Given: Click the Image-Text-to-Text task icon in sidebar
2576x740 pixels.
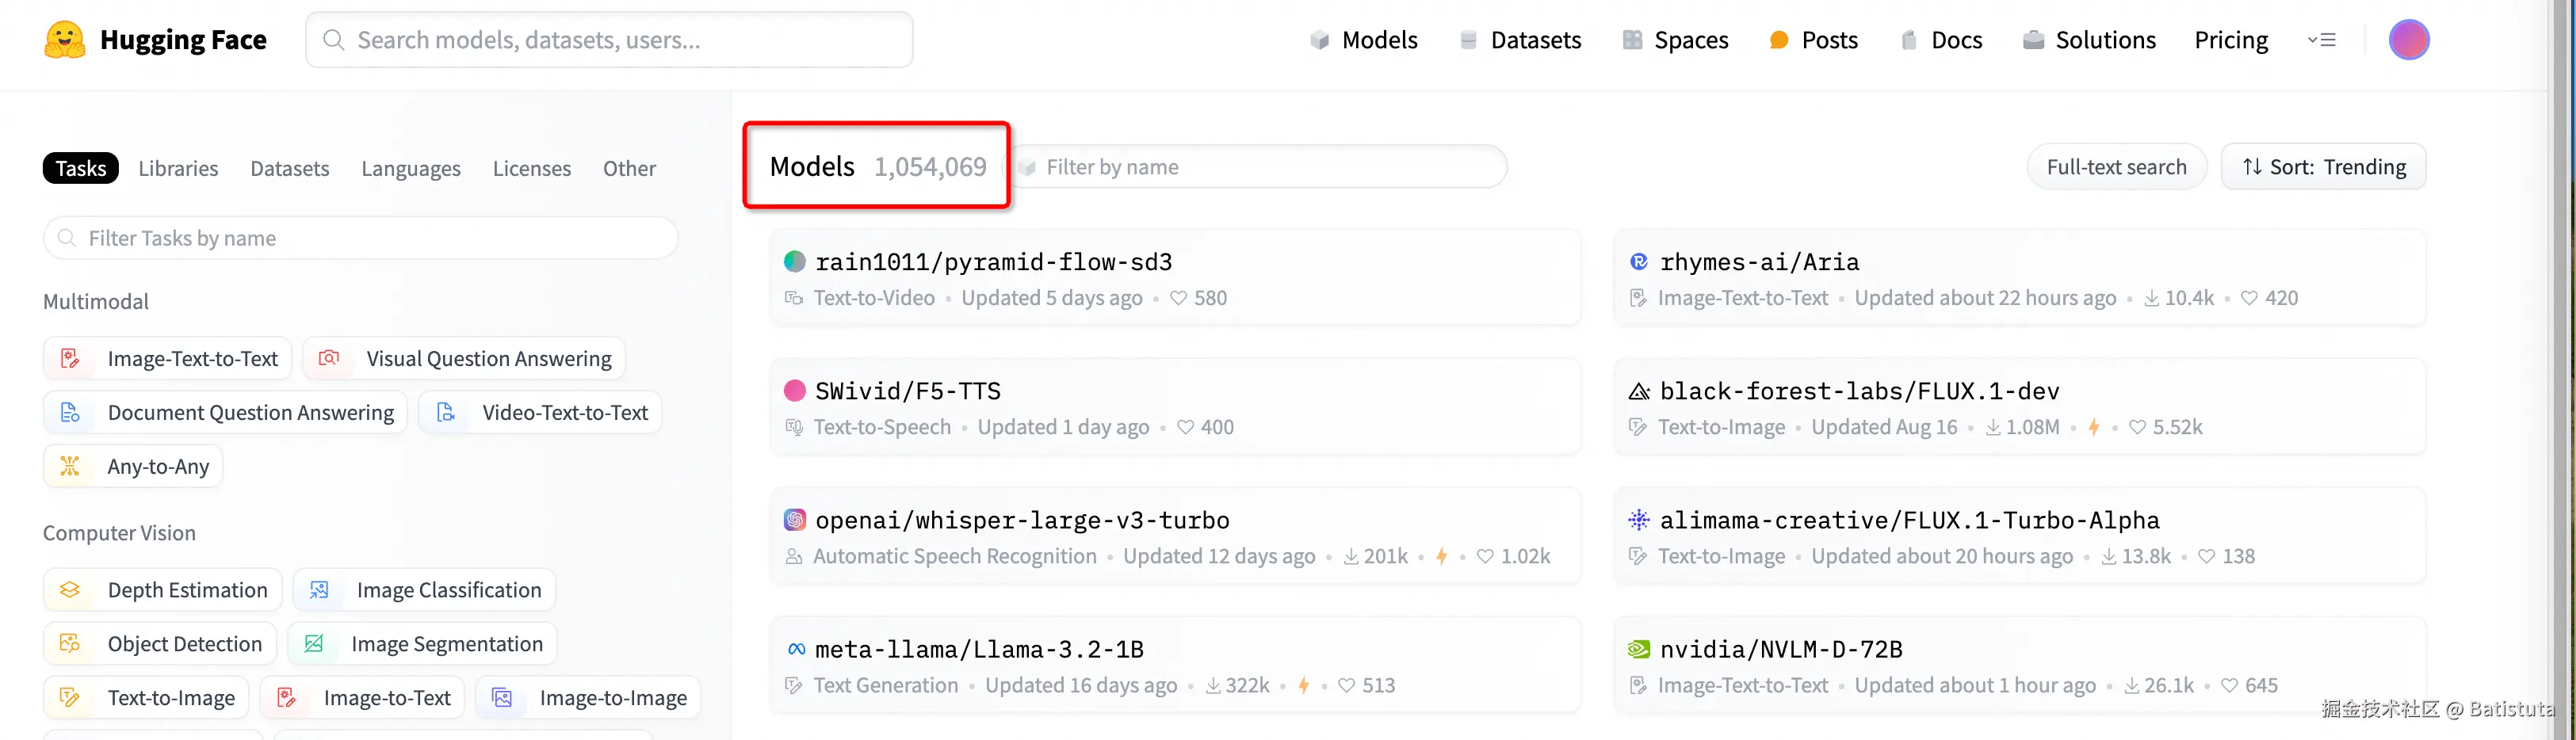Looking at the screenshot, I should [x=70, y=359].
